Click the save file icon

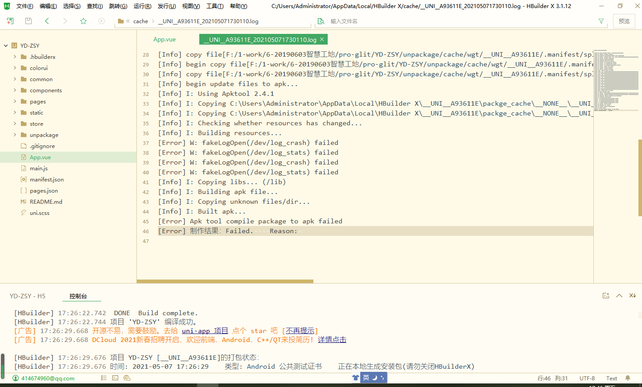pos(29,21)
